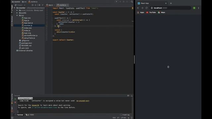The width and height of the screenshot is (212, 119).
Task: Click the Search Everywhere magnifier icon
Action: pos(132,2)
